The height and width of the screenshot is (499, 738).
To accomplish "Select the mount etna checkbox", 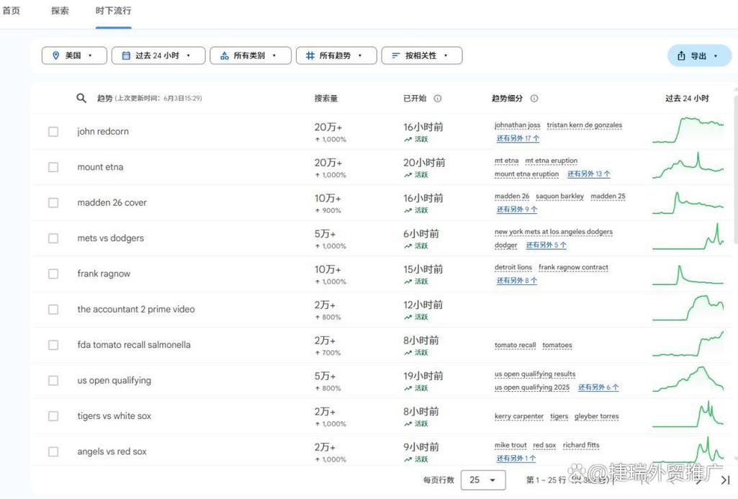I will pos(53,167).
